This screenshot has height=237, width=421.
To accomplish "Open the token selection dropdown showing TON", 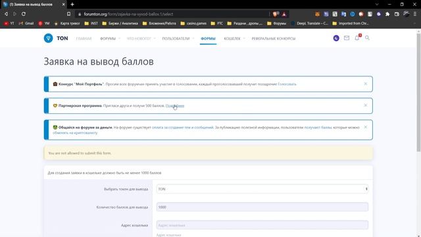I will (262, 189).
